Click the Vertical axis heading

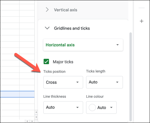pos(66,10)
